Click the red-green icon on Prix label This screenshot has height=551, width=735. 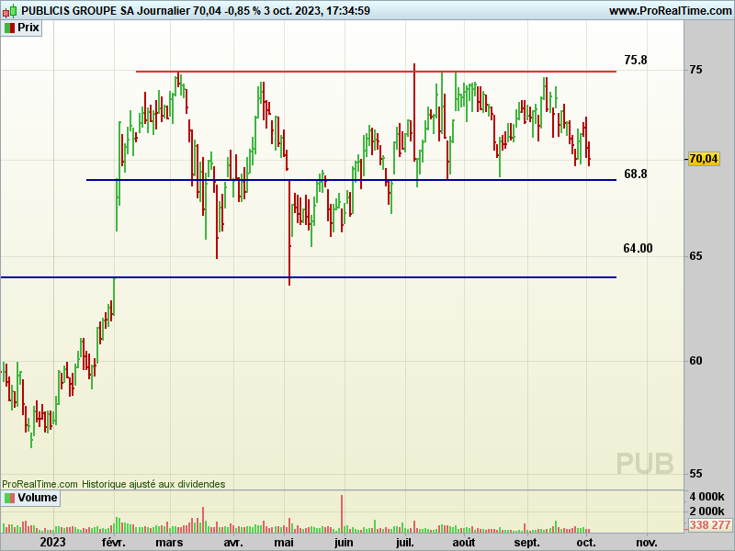[x=10, y=28]
